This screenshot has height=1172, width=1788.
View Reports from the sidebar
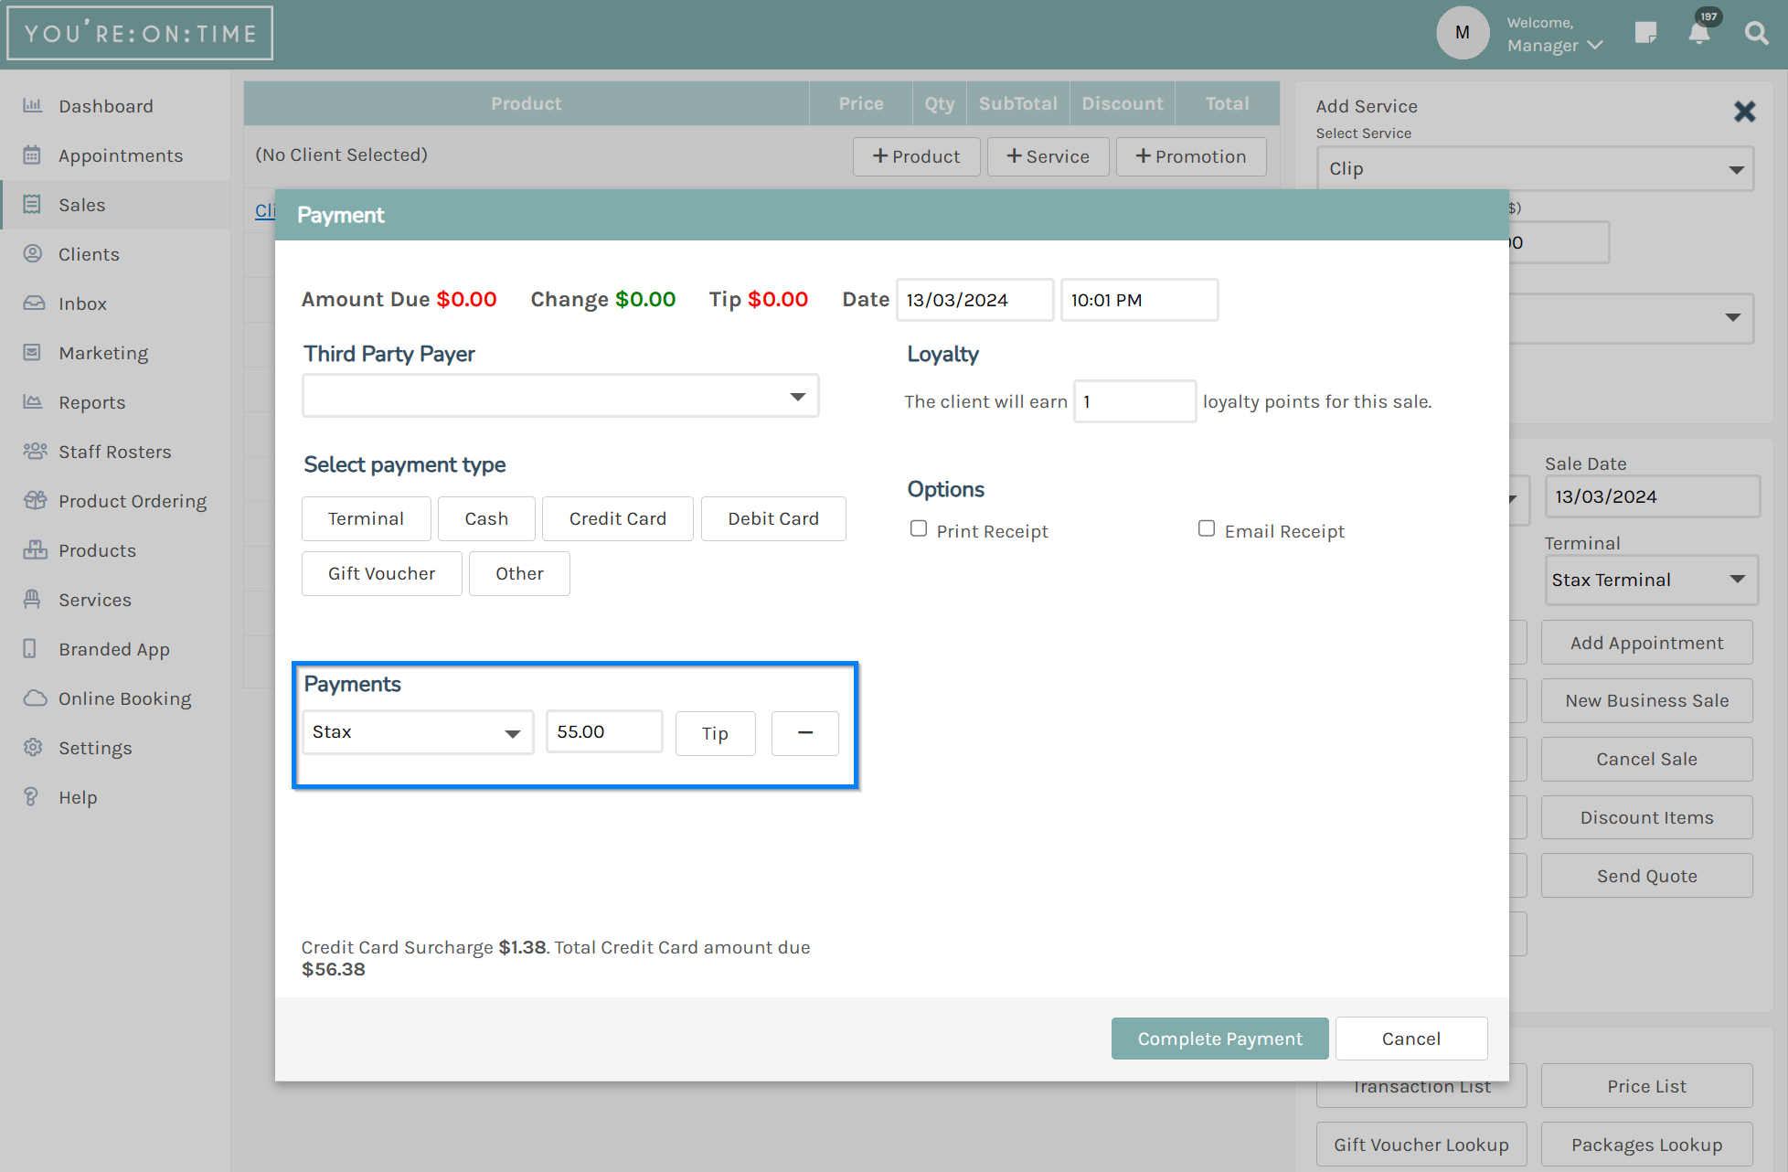click(x=91, y=401)
